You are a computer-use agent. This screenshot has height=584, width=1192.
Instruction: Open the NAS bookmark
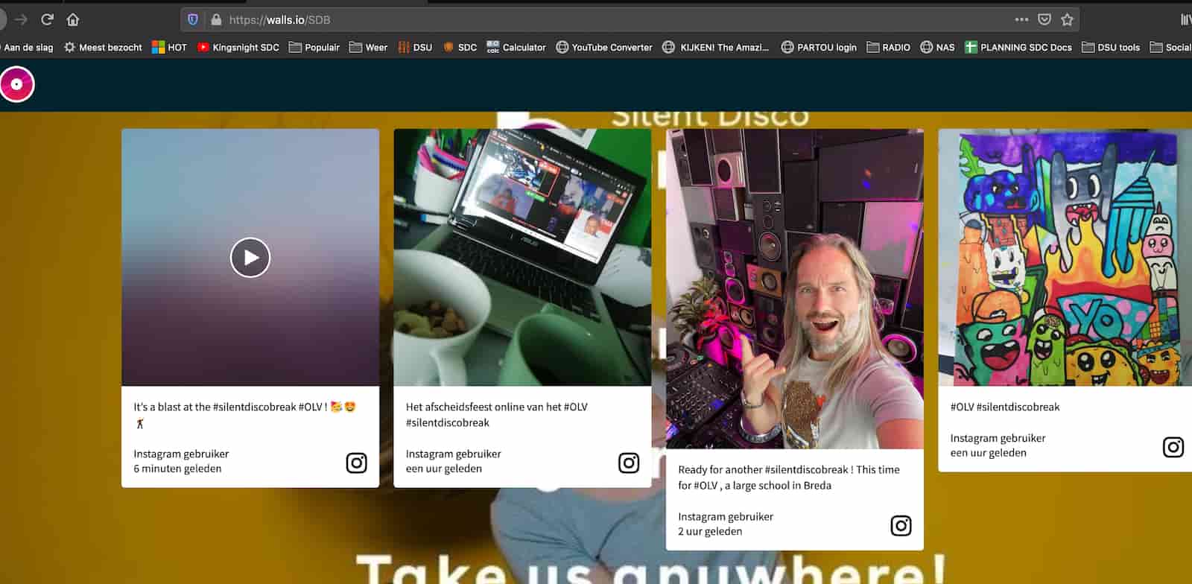coord(937,47)
